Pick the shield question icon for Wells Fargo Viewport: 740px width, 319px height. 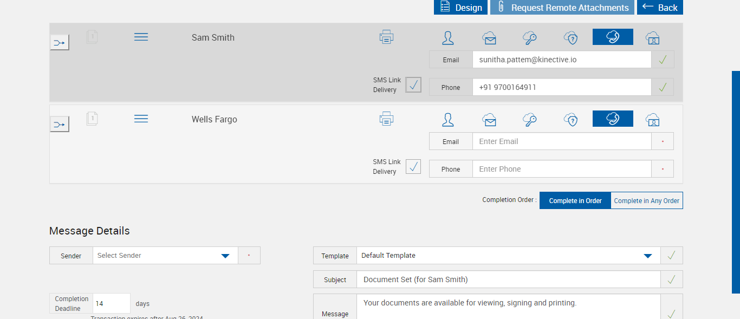[570, 119]
